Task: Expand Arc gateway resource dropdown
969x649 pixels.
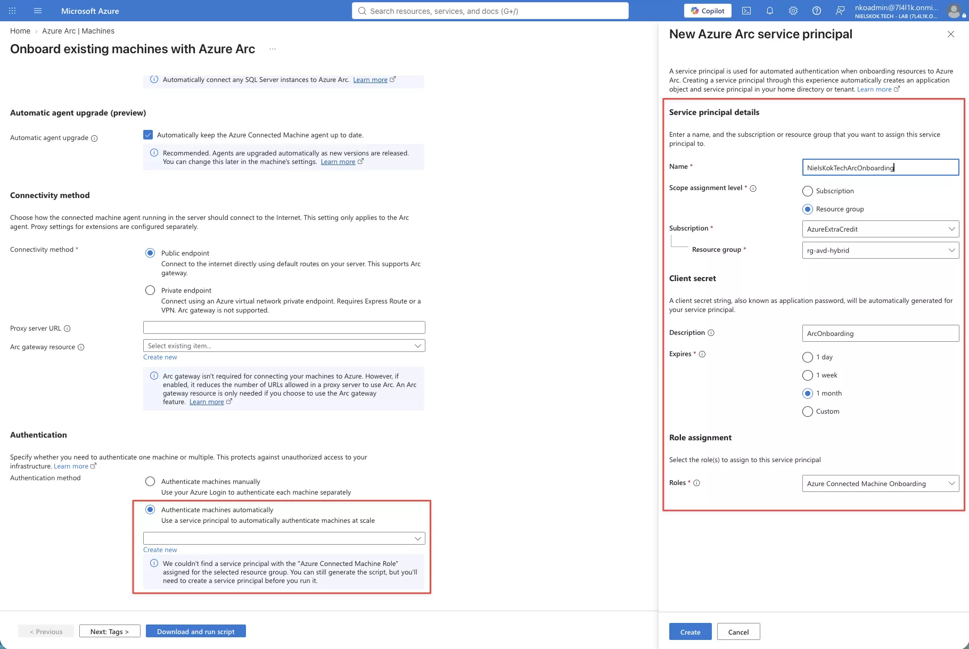Action: tap(284, 346)
